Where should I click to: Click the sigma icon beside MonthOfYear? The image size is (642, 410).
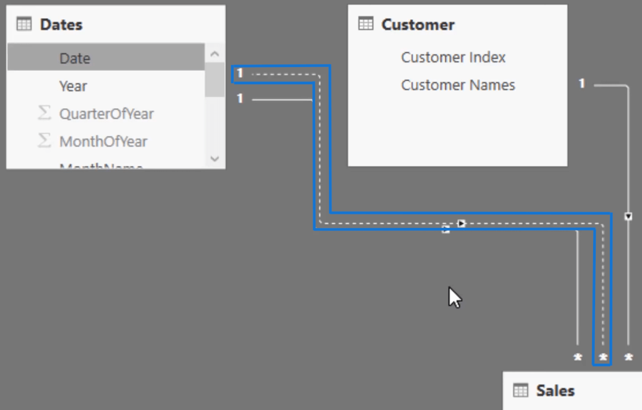45,140
